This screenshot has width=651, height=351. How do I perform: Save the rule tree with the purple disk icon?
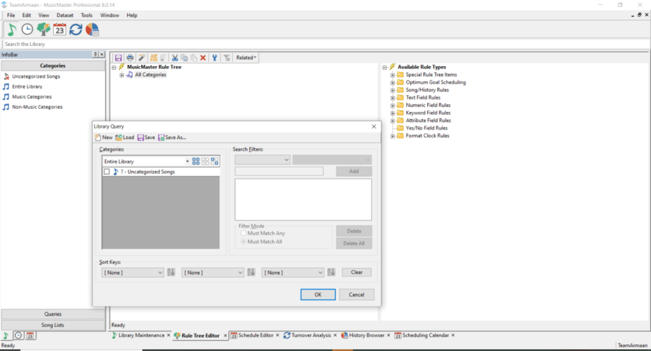[118, 58]
